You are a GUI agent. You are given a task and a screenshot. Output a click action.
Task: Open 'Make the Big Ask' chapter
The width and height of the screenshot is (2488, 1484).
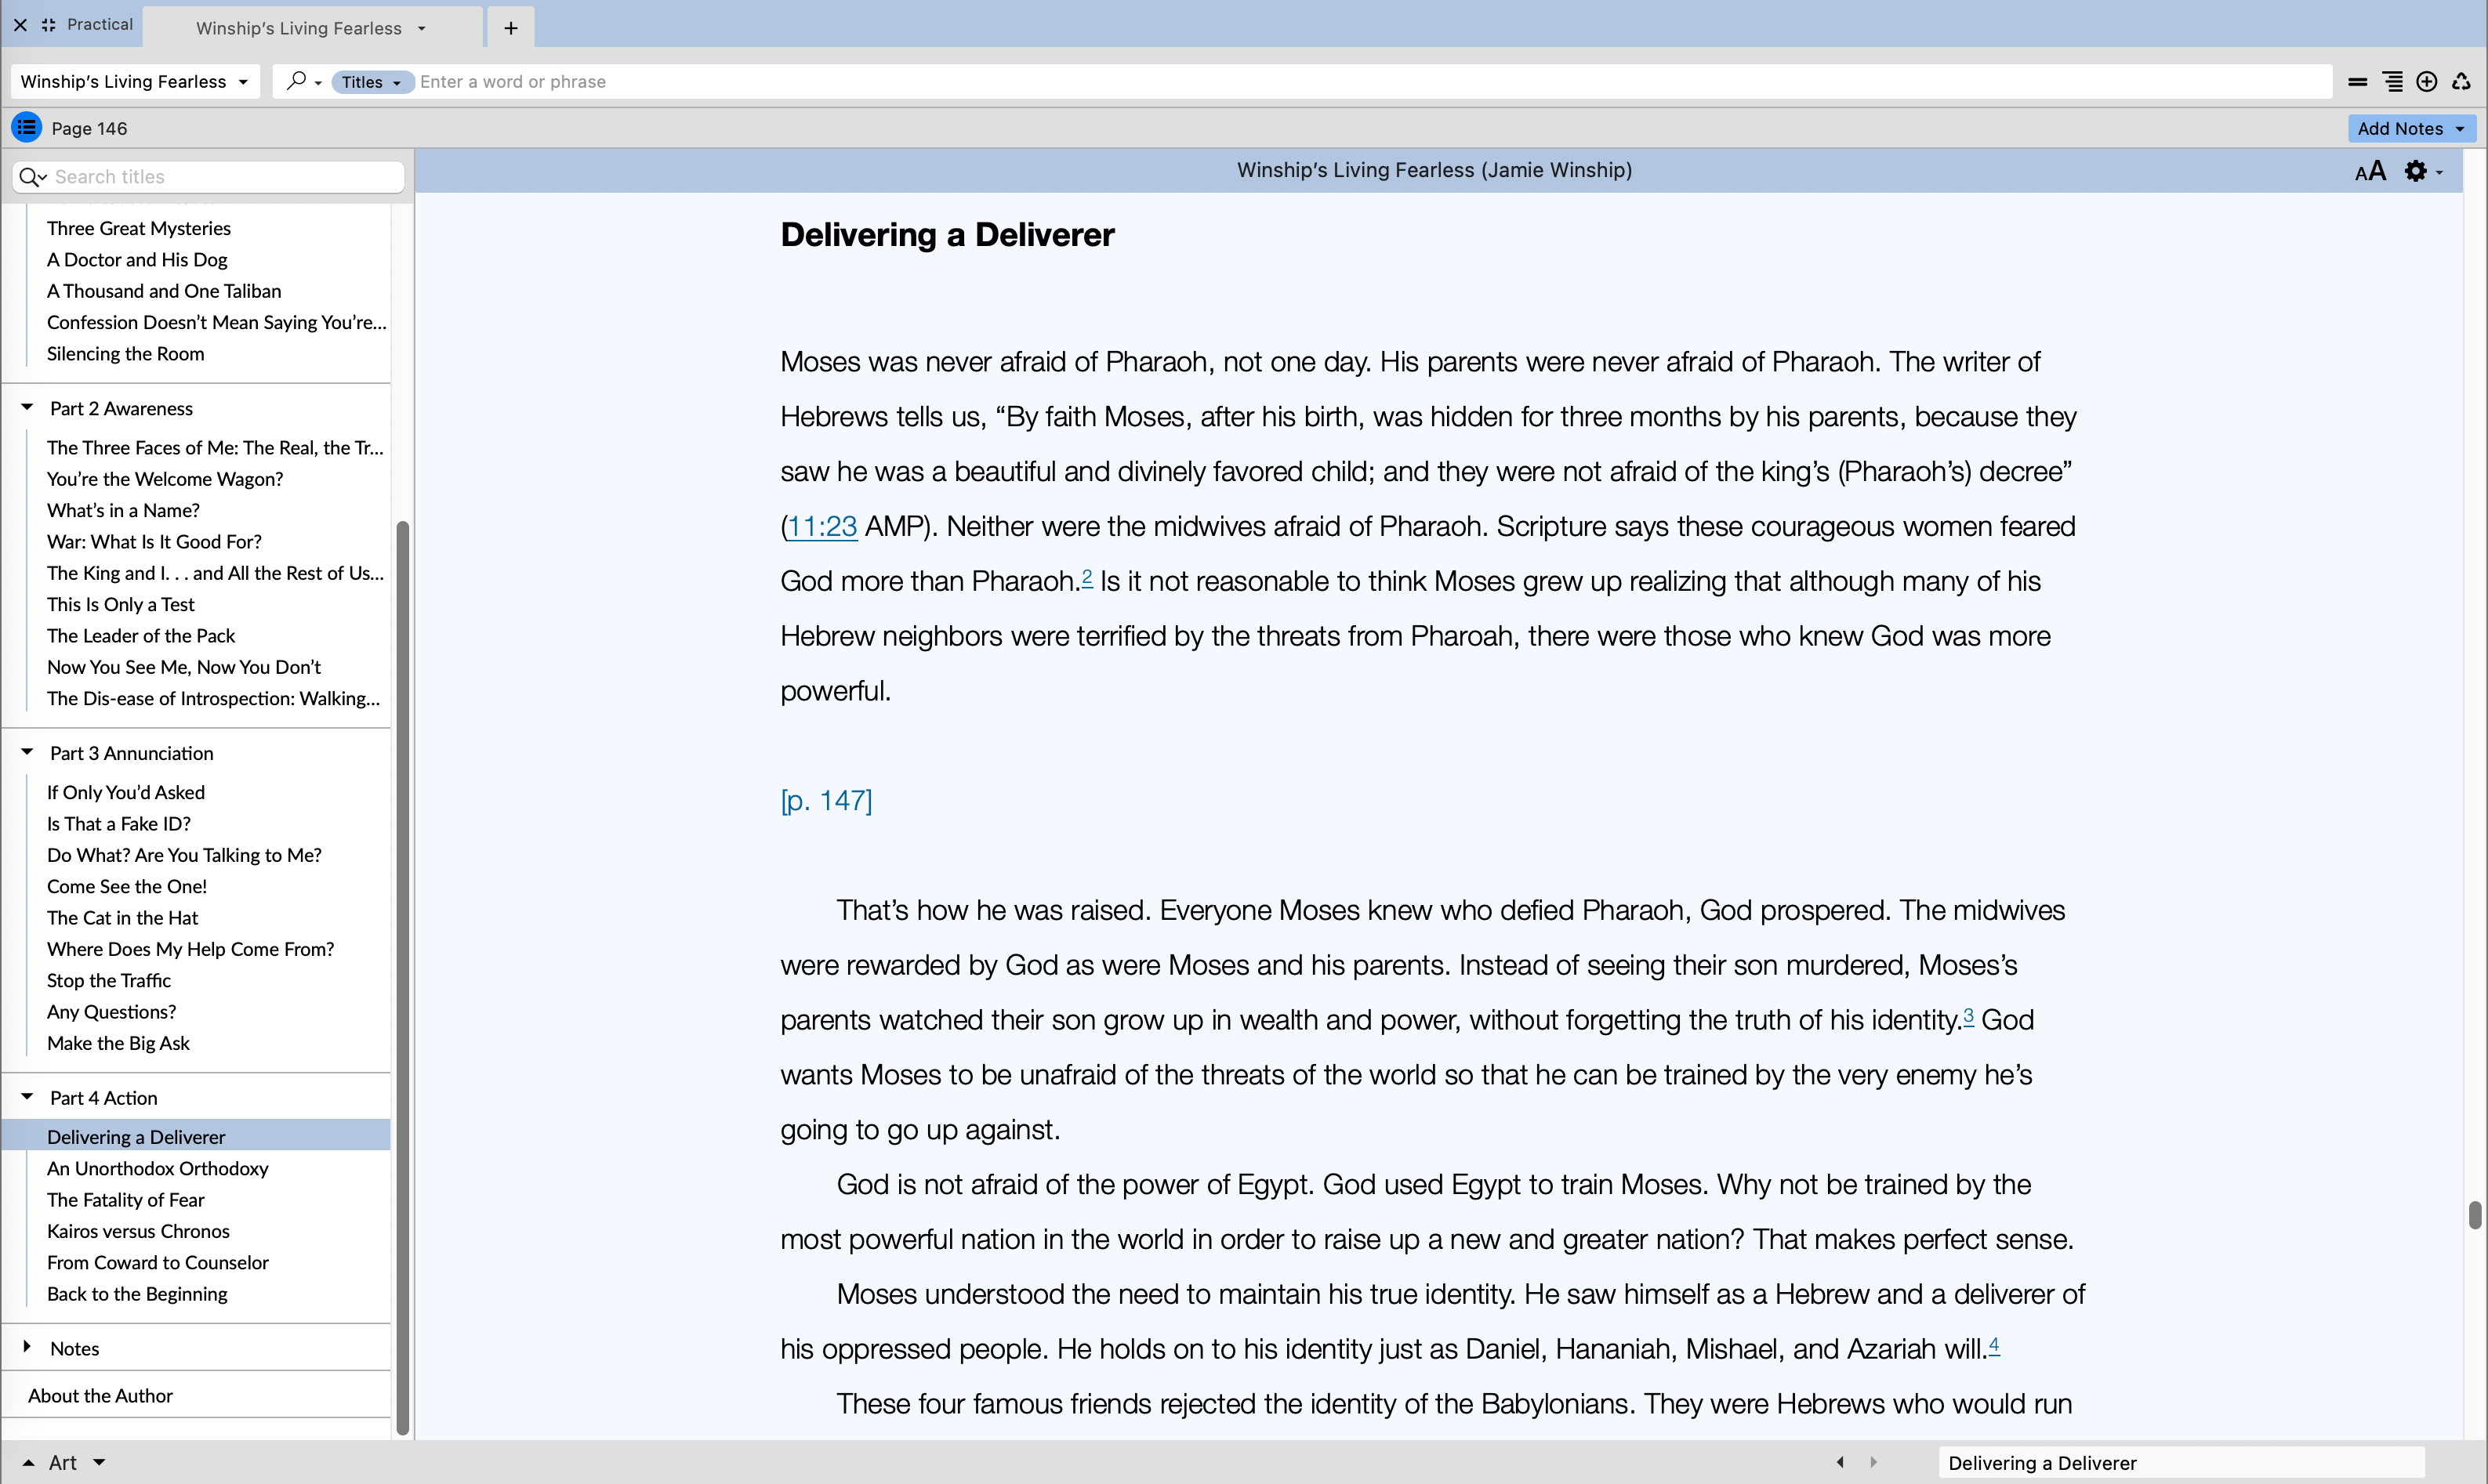click(x=118, y=1043)
